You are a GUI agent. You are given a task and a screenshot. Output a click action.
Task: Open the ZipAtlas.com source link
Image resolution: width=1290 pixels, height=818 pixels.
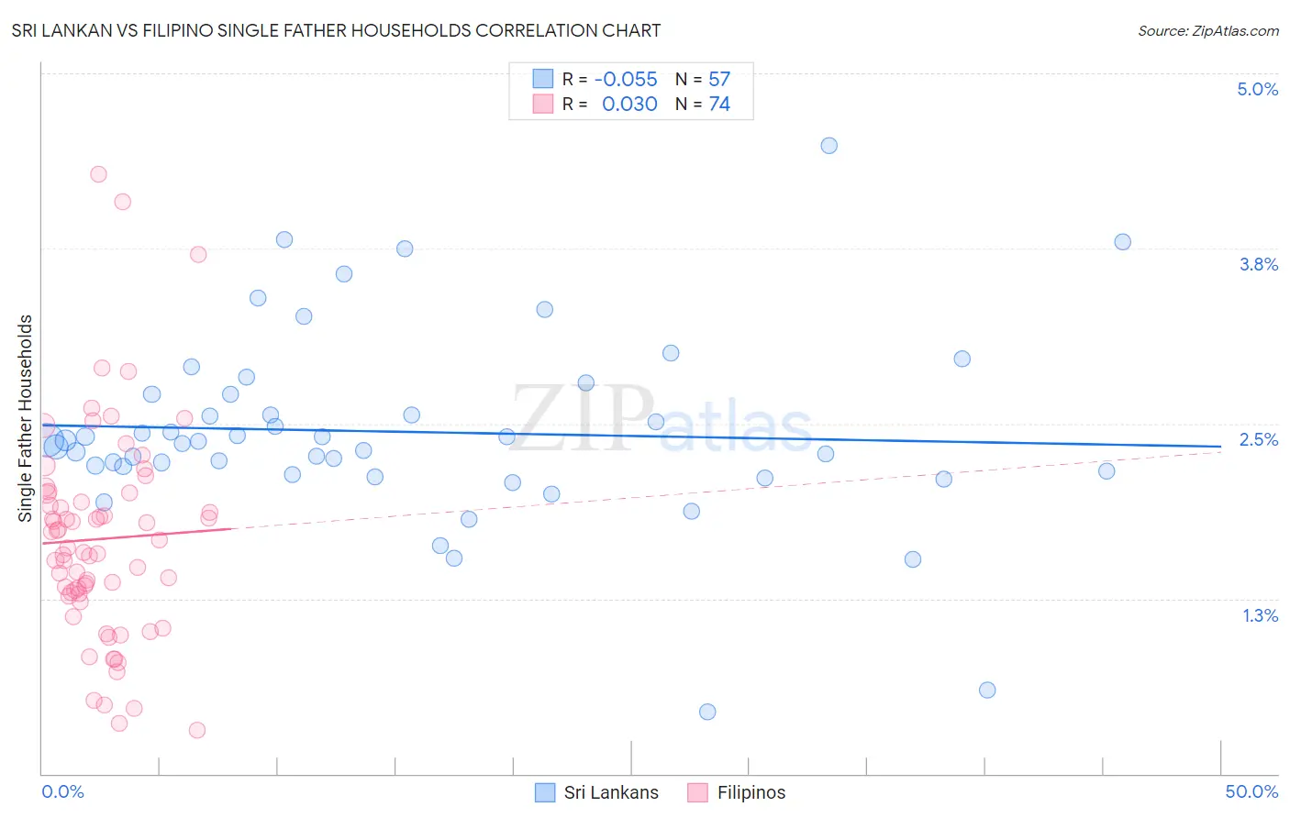pos(1207,30)
